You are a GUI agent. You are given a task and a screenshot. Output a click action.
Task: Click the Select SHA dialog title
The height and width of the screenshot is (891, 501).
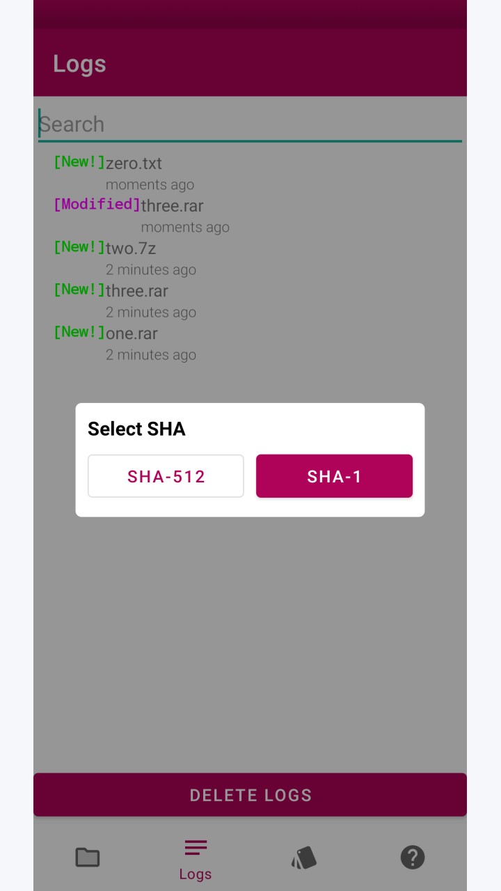point(136,429)
